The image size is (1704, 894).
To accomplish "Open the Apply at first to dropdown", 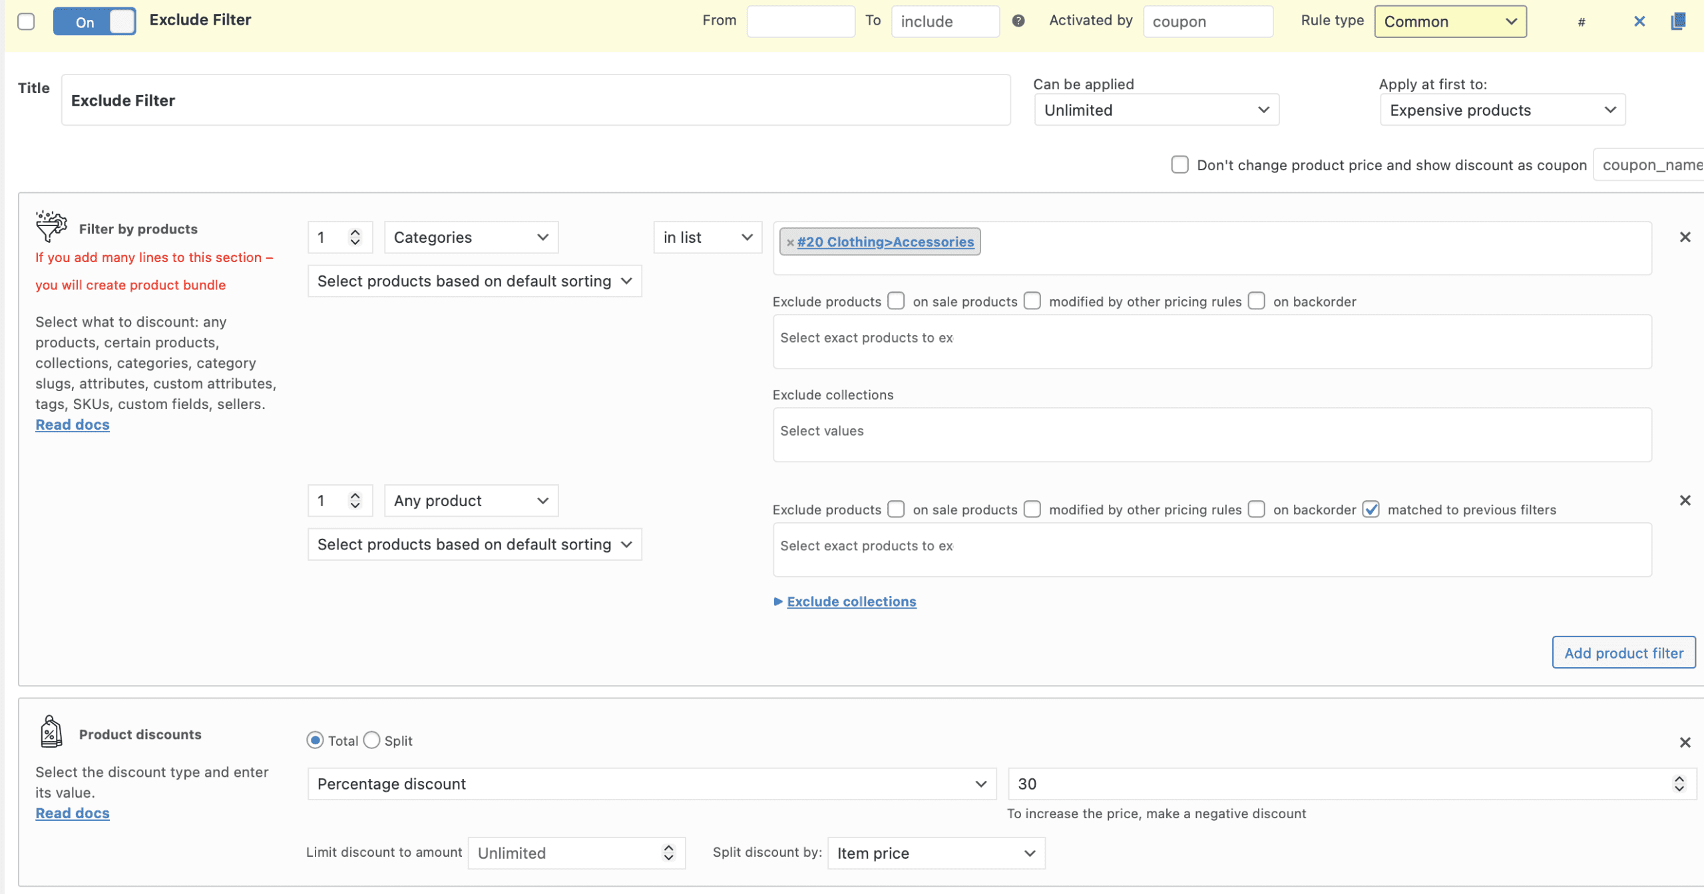I will [1502, 110].
